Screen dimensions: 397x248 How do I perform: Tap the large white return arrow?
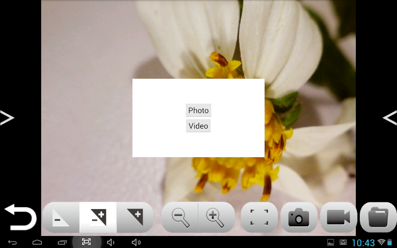pyautogui.click(x=21, y=217)
